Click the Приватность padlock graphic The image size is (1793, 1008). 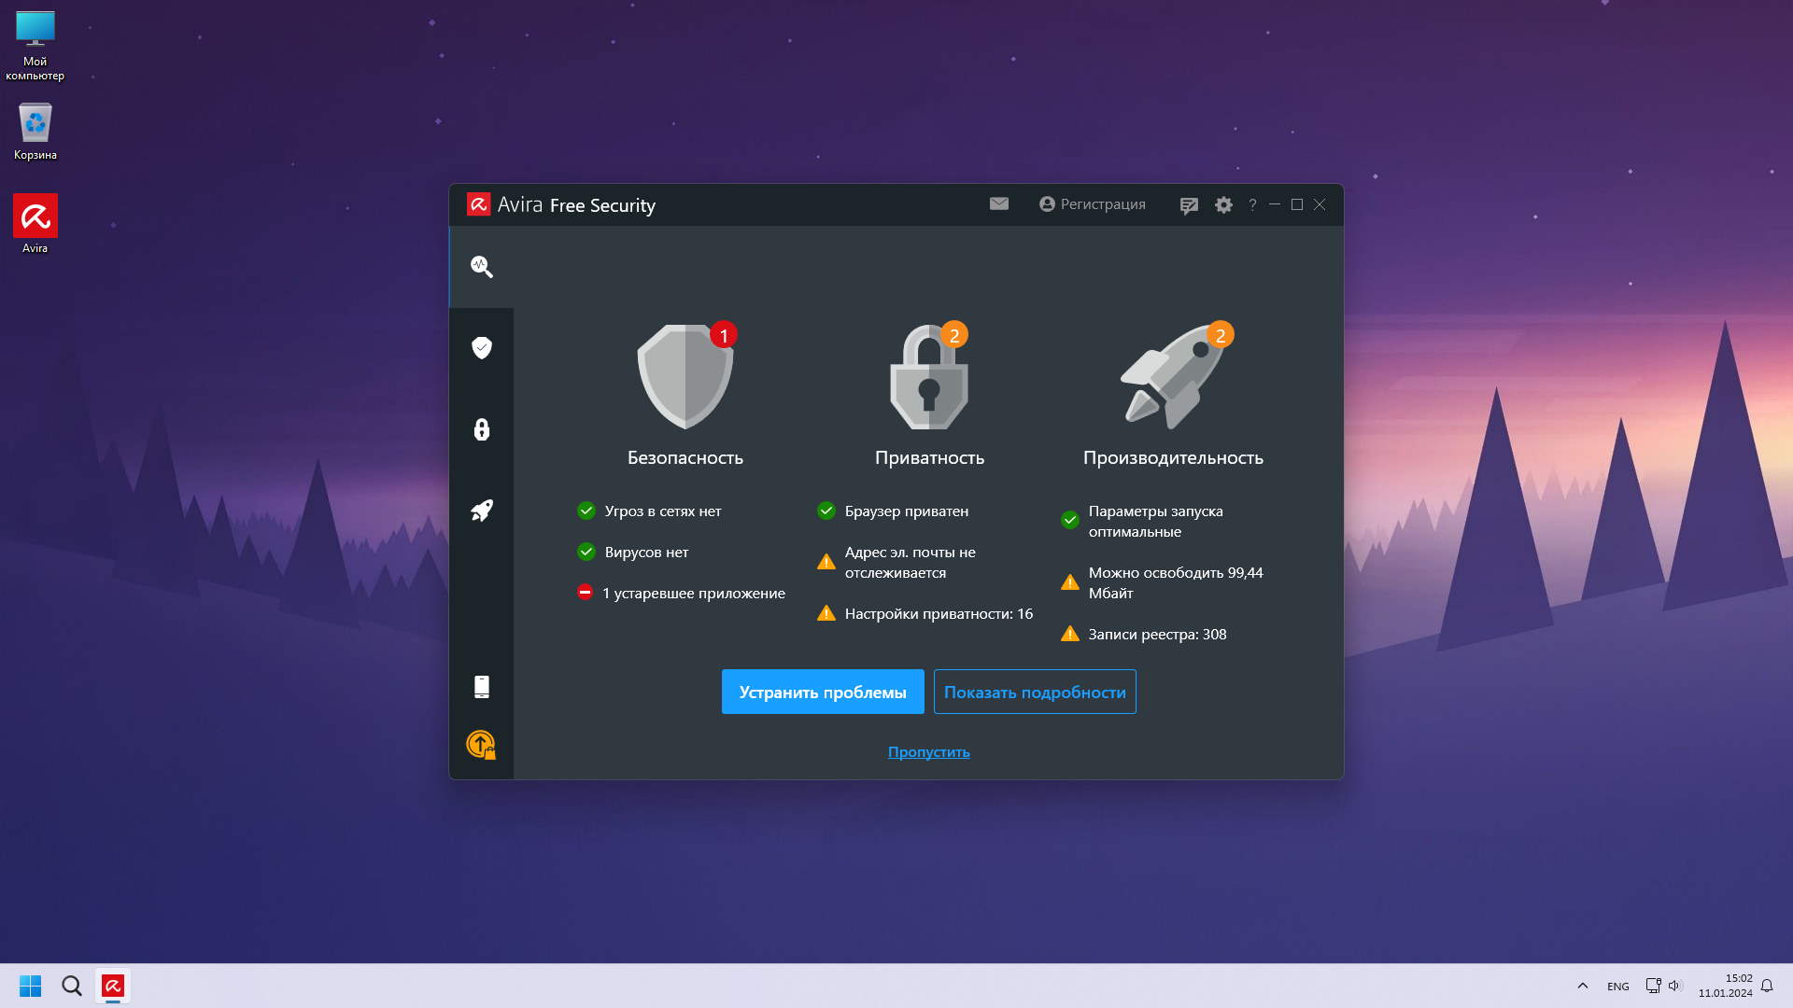(x=928, y=377)
